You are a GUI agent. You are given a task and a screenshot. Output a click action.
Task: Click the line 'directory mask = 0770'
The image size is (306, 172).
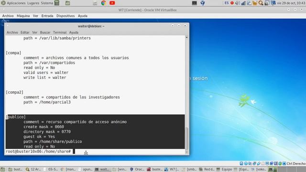[47, 132]
